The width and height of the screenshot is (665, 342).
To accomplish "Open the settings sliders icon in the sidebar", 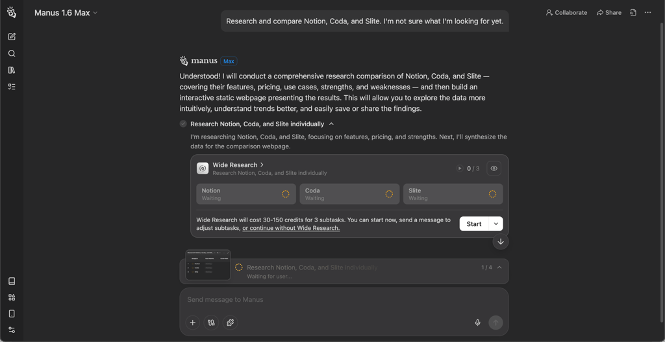I will (12, 330).
